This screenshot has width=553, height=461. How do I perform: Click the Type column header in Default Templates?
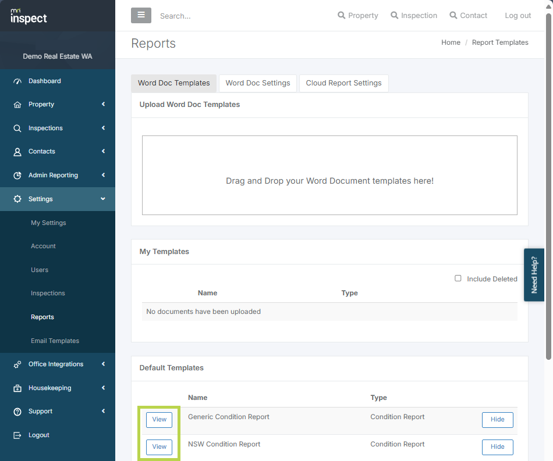pos(378,397)
